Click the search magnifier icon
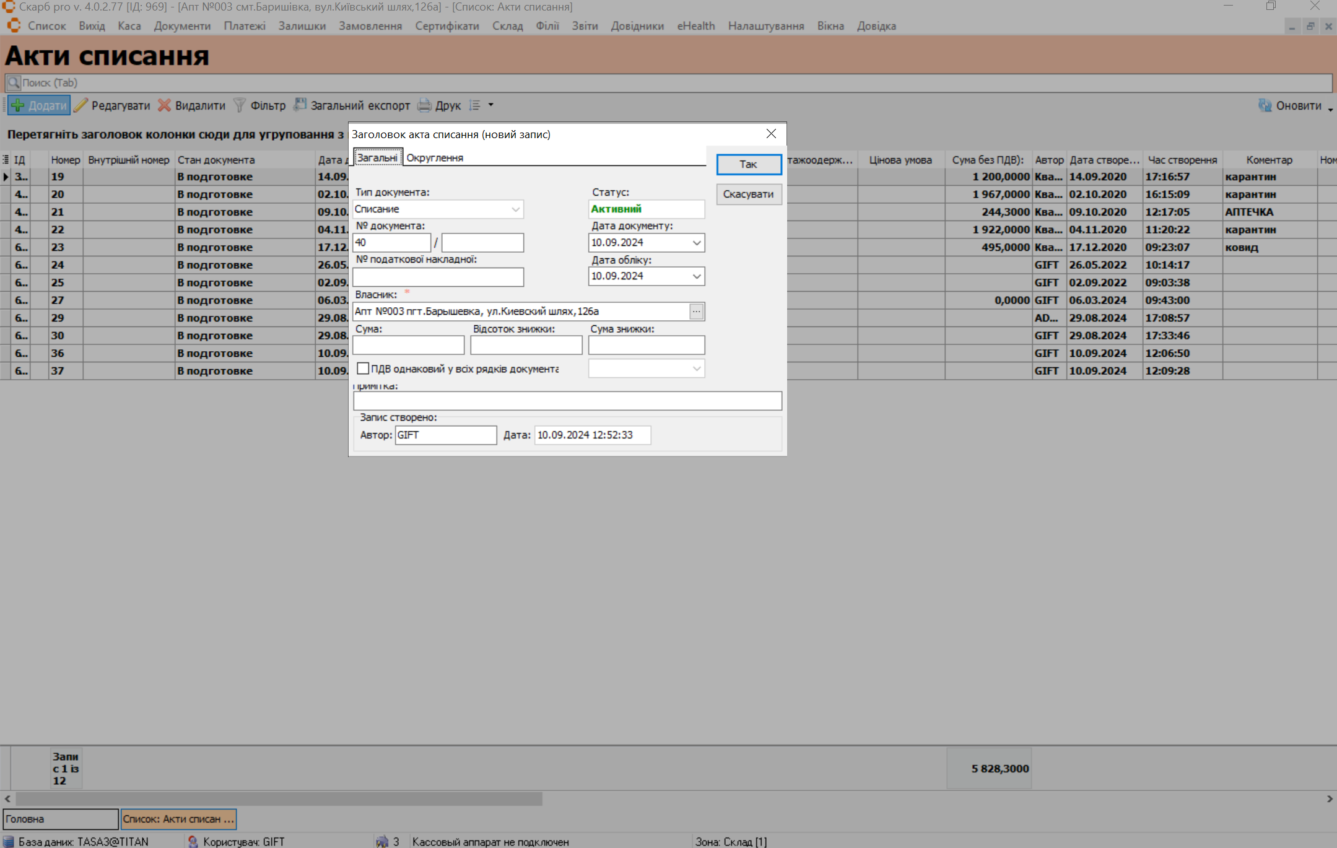The width and height of the screenshot is (1337, 848). tap(13, 82)
